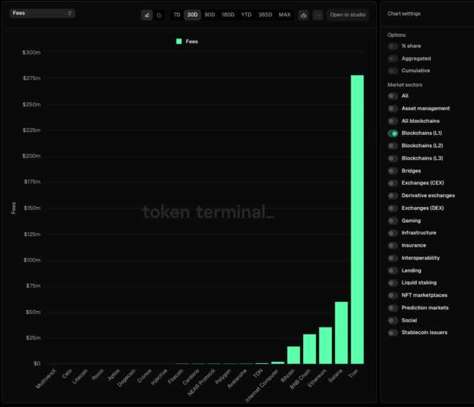Click the $25m y-axis label
Image resolution: width=474 pixels, height=407 pixels.
click(33, 338)
